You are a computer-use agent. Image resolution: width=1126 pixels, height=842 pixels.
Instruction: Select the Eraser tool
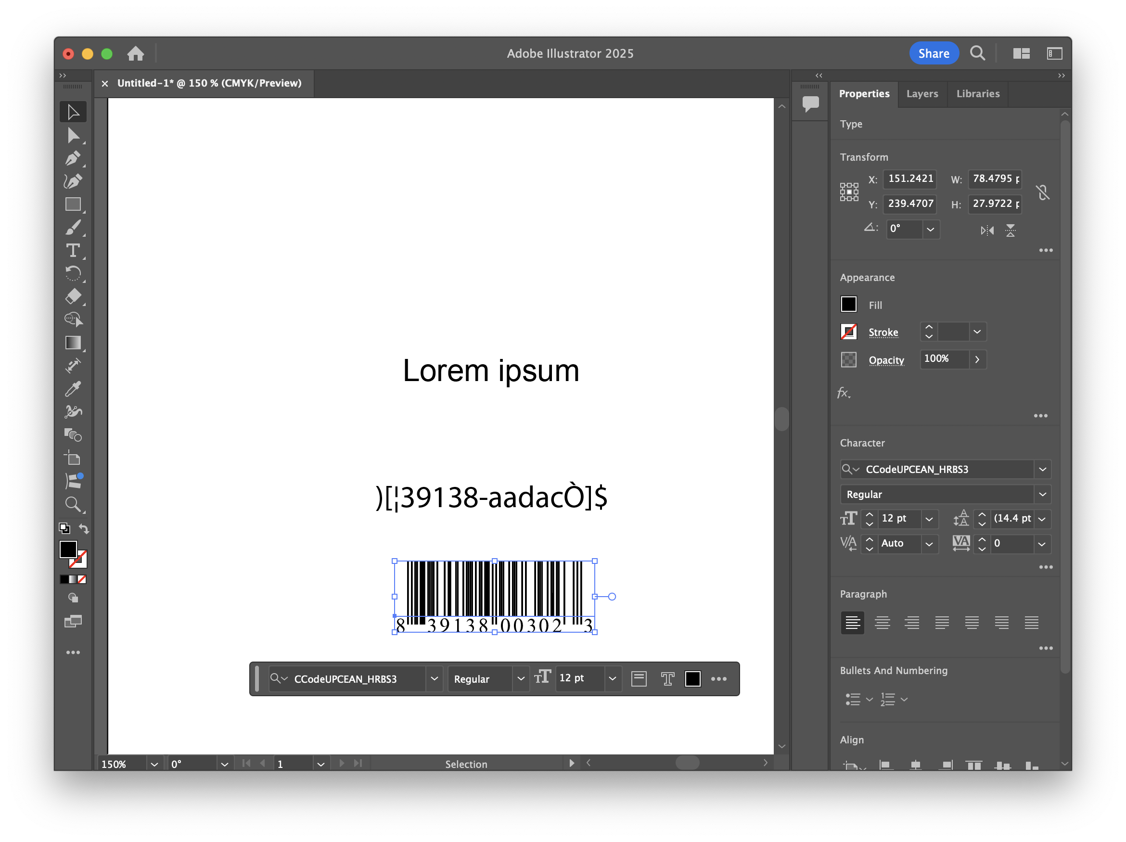(x=73, y=296)
